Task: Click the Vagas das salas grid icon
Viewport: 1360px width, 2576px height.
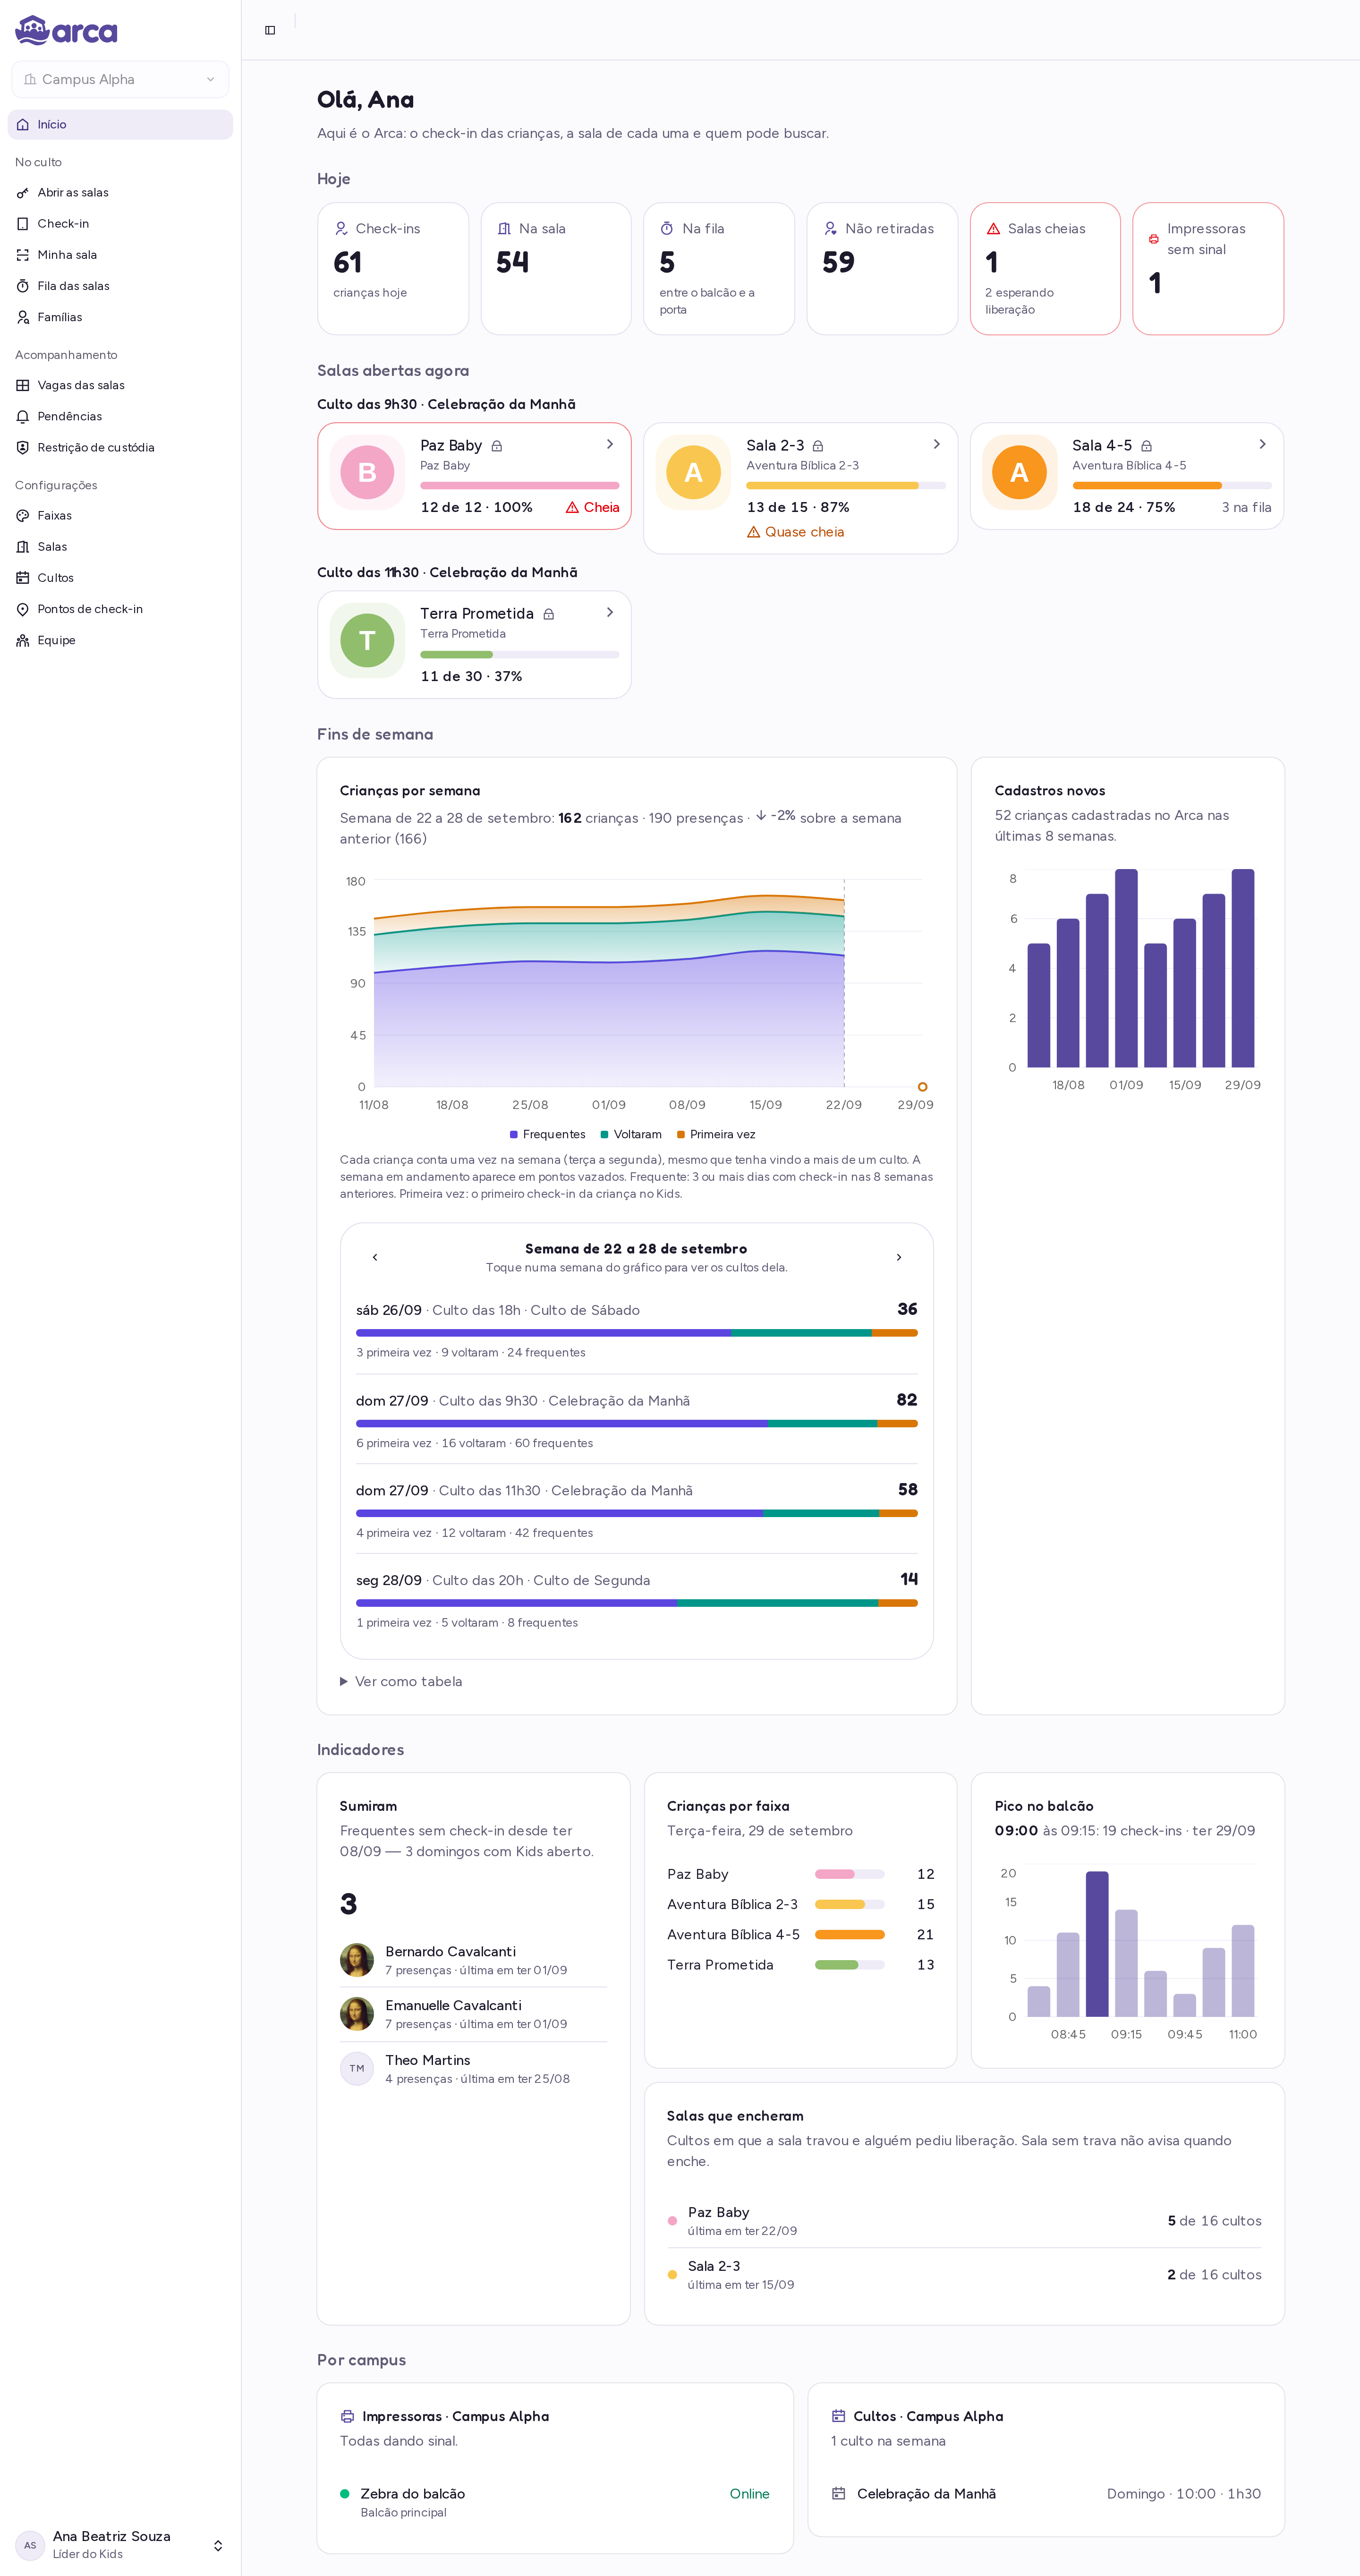Action: point(22,385)
